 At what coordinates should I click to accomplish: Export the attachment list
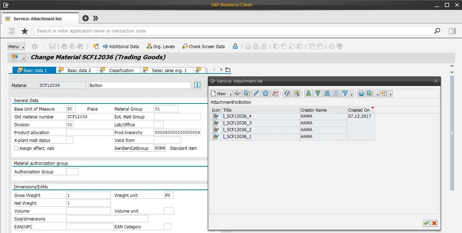point(370,93)
